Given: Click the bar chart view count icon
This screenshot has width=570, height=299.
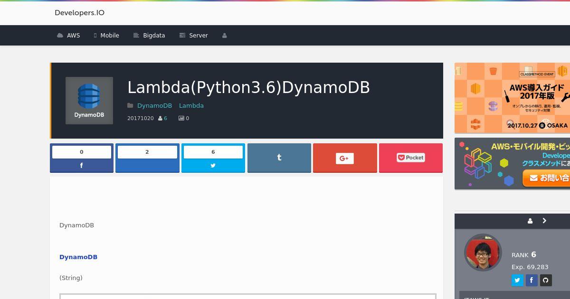Looking at the screenshot, I should click(181, 118).
